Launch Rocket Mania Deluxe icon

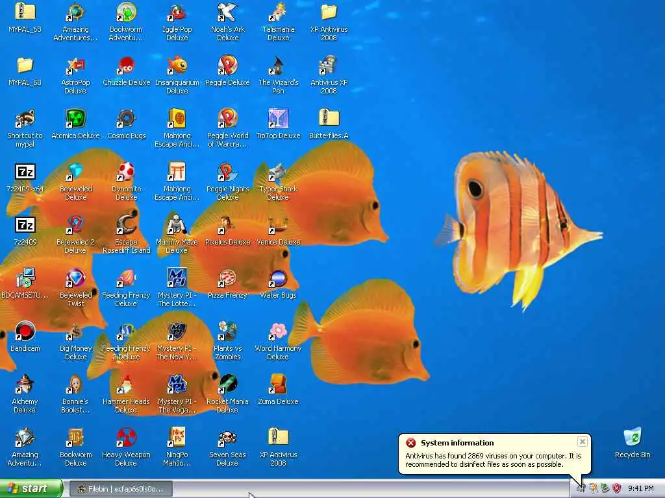click(x=228, y=385)
